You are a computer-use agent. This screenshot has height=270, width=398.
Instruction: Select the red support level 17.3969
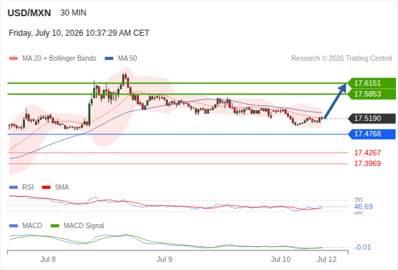[367, 163]
